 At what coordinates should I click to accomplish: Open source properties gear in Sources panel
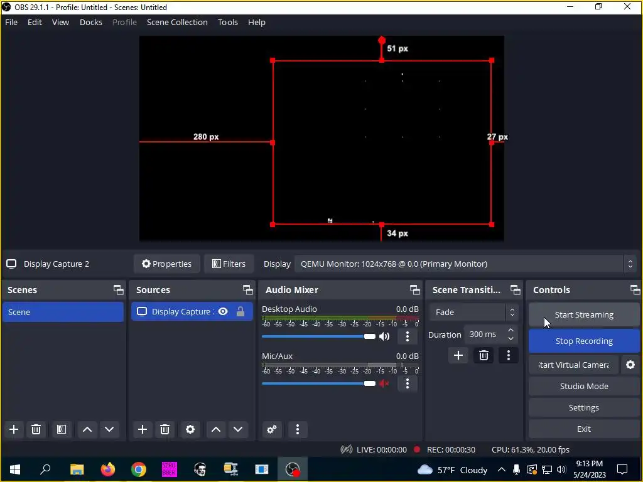pyautogui.click(x=190, y=429)
